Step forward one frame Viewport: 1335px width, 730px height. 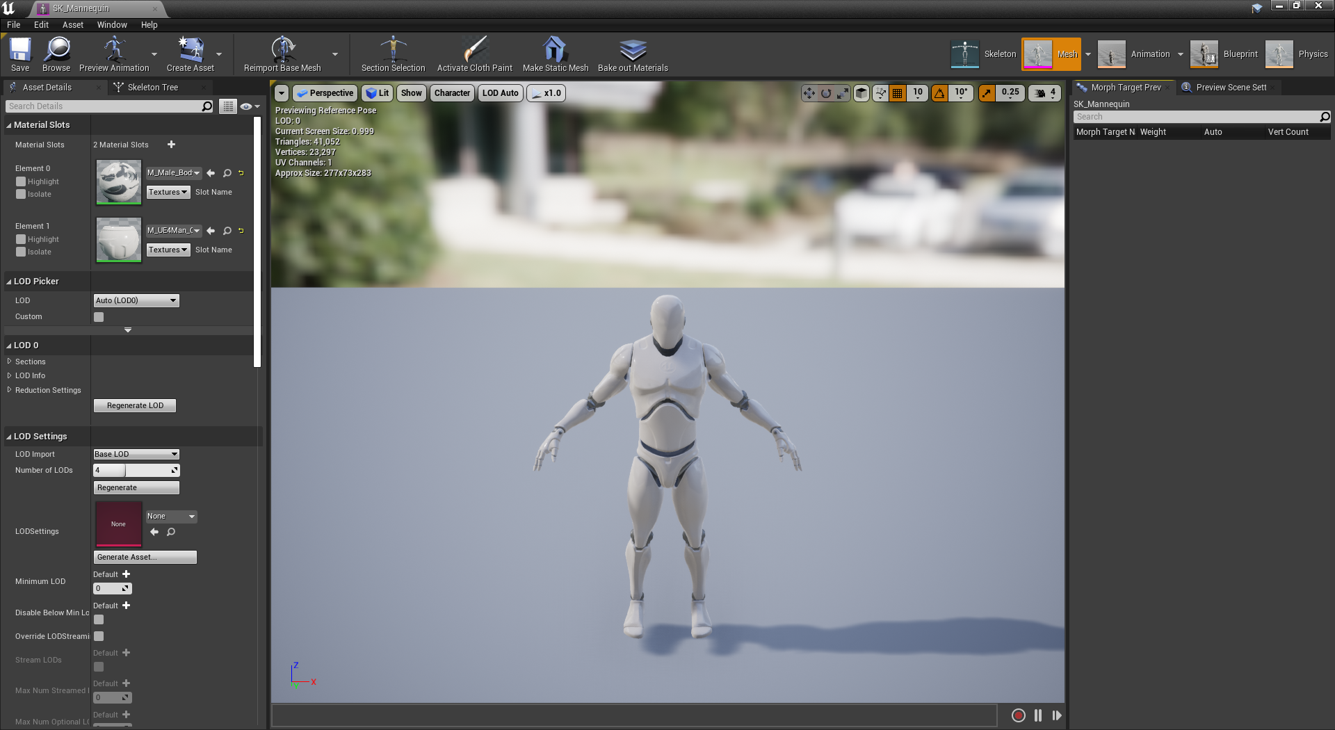[1057, 715]
